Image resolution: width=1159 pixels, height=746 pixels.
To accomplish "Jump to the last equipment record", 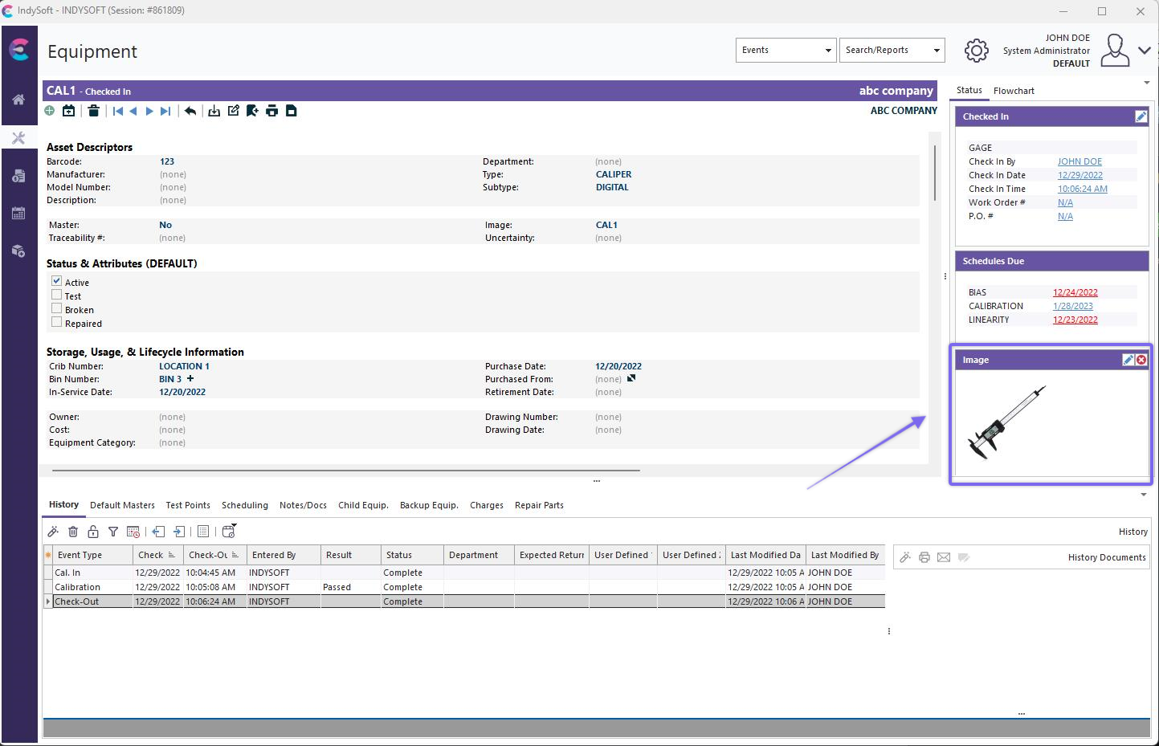I will click(x=165, y=111).
